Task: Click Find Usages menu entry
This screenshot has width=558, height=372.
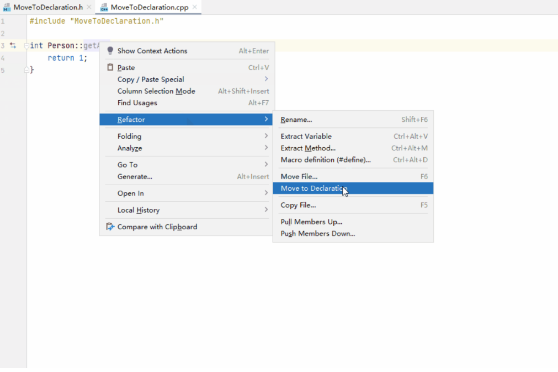Action: 137,103
